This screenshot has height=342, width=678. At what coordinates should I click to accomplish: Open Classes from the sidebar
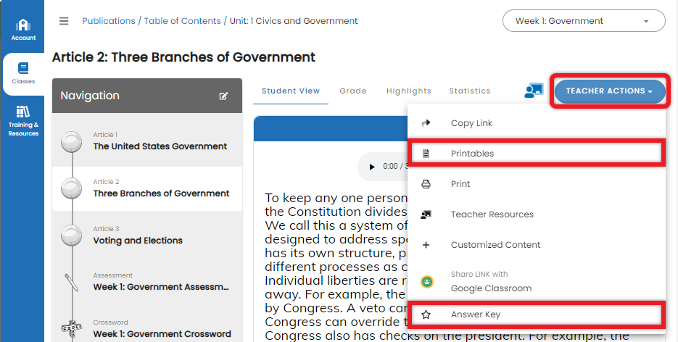23,74
